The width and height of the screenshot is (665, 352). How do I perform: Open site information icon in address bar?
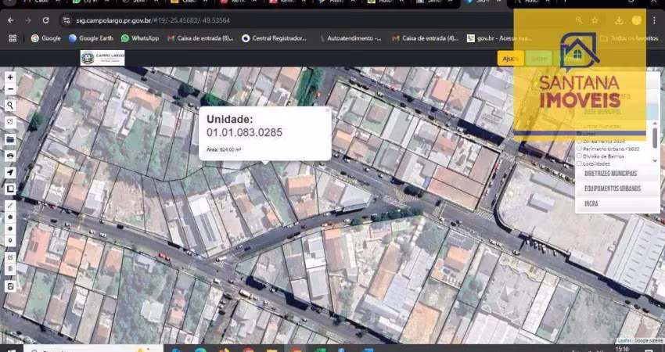tap(66, 20)
